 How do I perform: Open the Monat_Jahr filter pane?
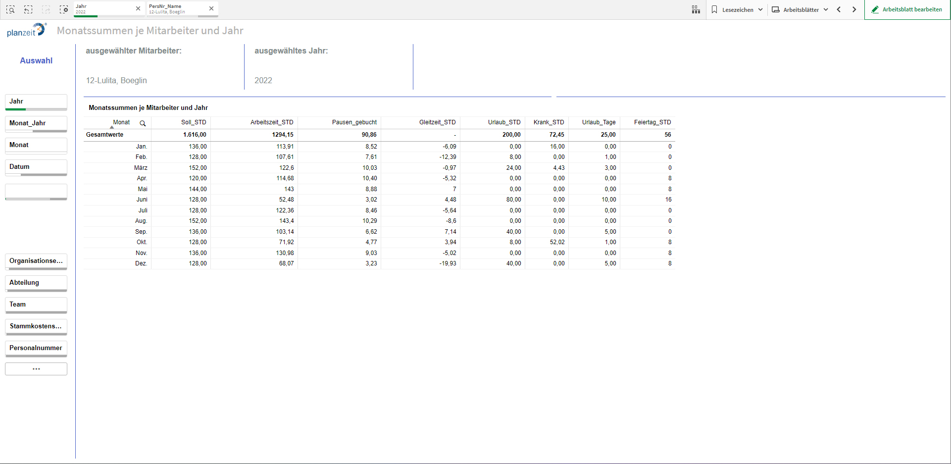36,123
